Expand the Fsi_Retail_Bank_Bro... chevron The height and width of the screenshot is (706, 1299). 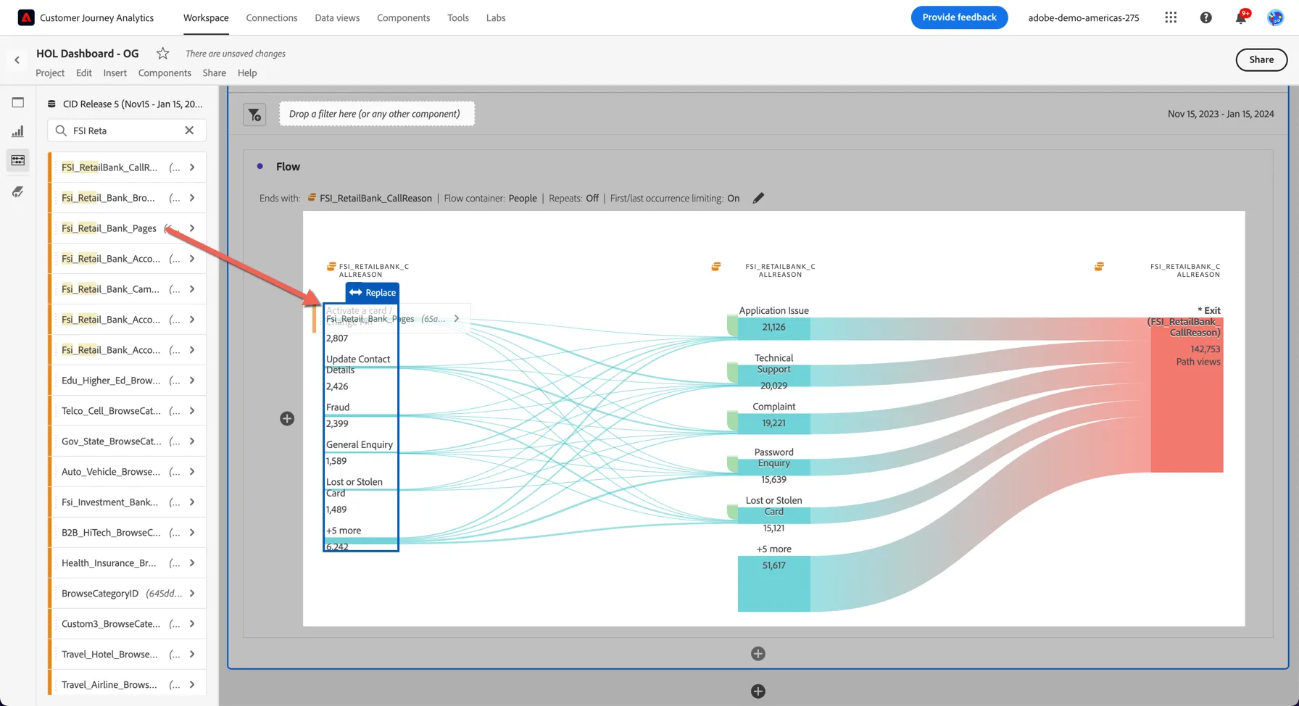pos(192,198)
